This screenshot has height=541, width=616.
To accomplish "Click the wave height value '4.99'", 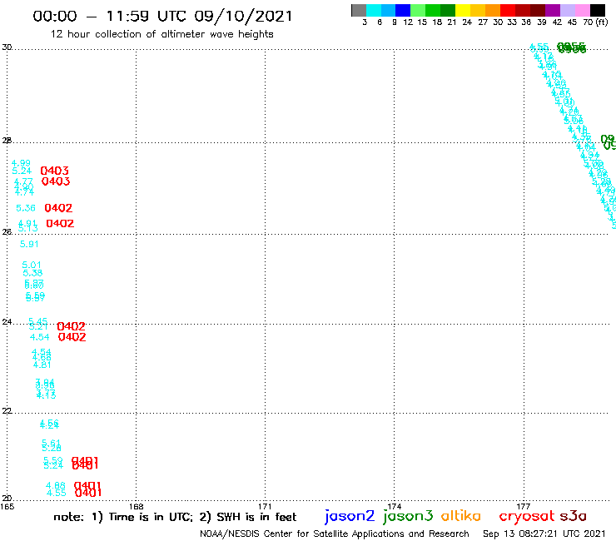I will tap(21, 163).
